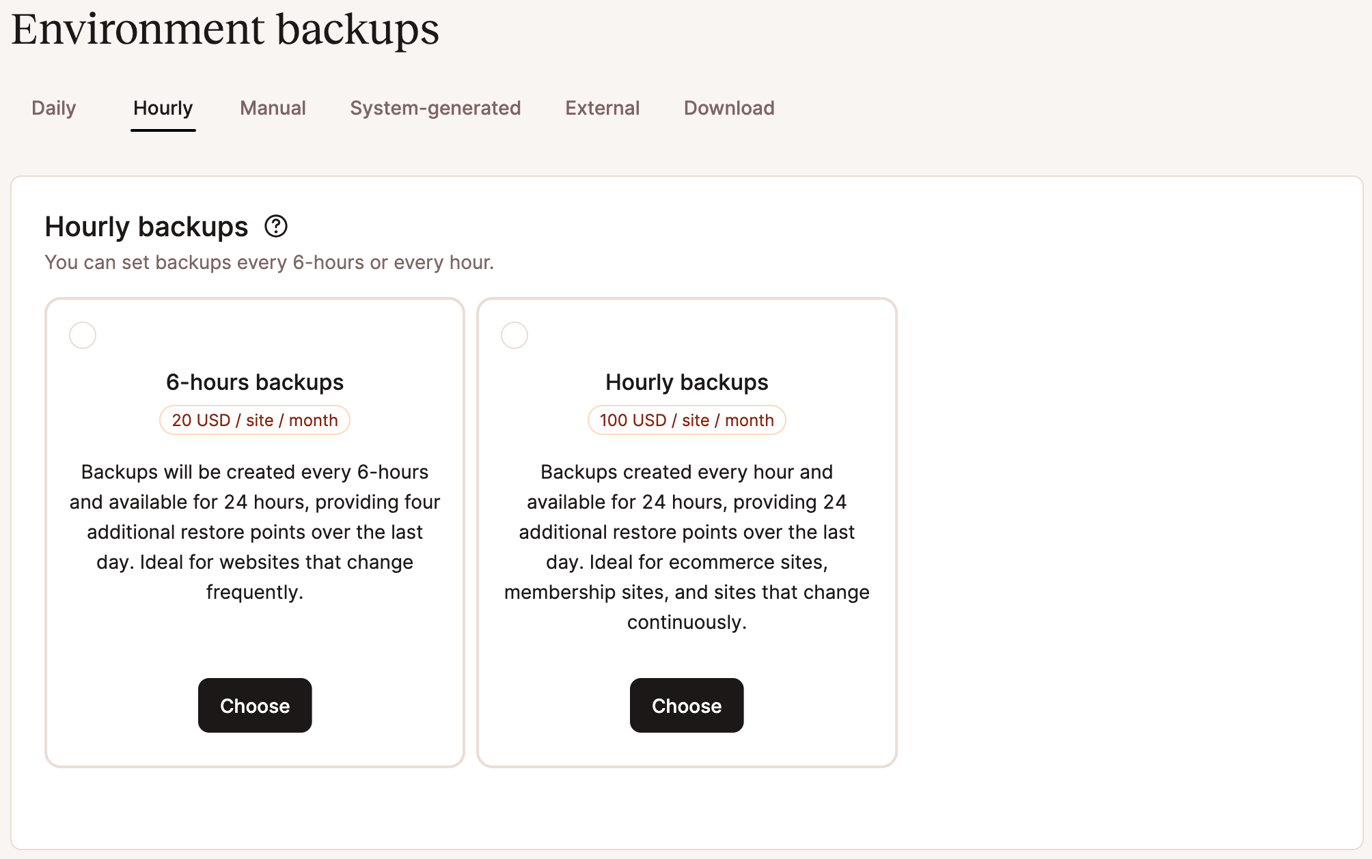Switch to the Download tab

(x=729, y=108)
